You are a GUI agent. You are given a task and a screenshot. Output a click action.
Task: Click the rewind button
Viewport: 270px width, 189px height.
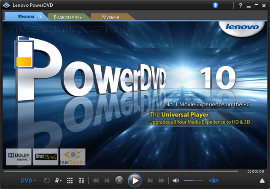[96, 181]
